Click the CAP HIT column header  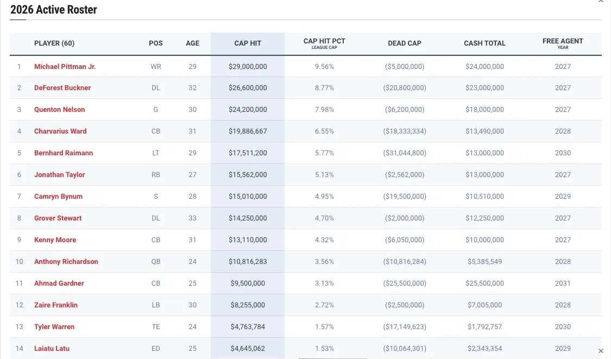pos(248,43)
